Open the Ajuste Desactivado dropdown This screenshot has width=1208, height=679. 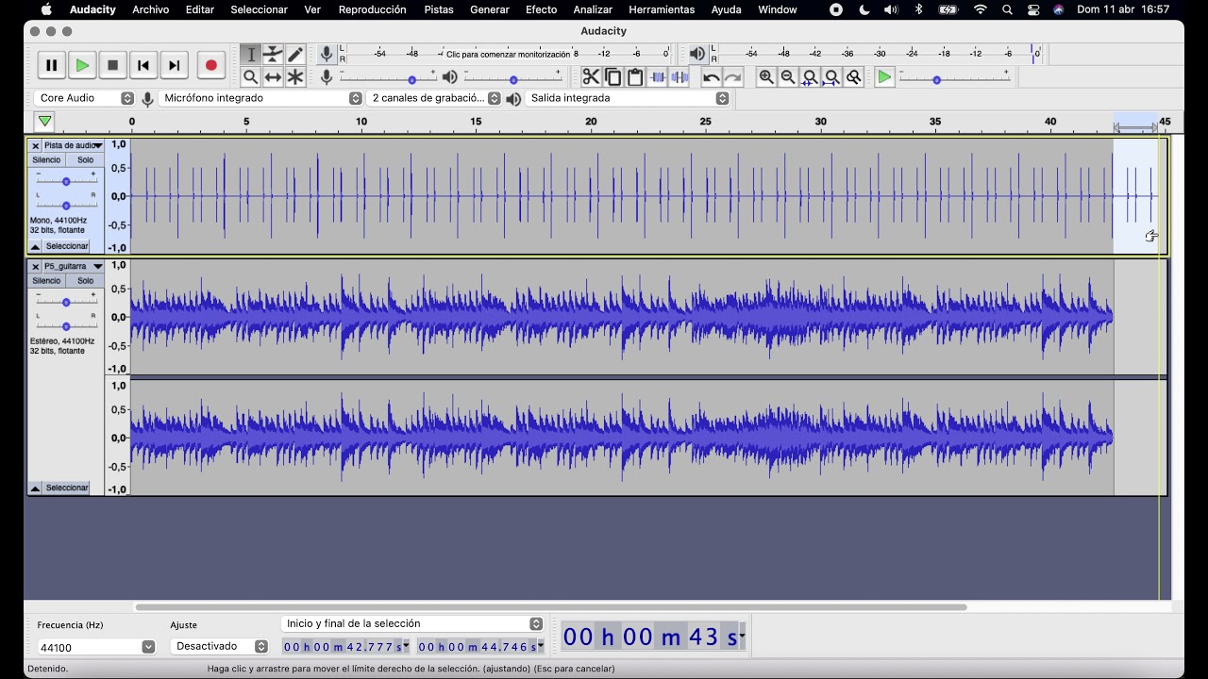[221, 647]
